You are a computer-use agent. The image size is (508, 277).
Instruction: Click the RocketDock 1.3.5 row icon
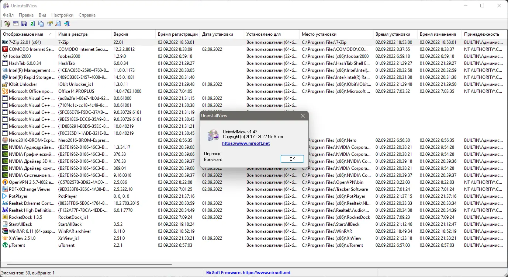[5, 217]
